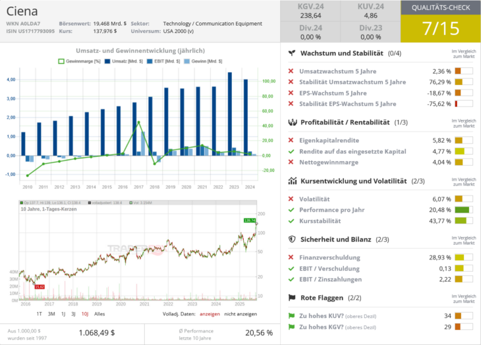This screenshot has width=481, height=345.
Task: Click the 1.068,49 $ result value
Action: [97, 332]
